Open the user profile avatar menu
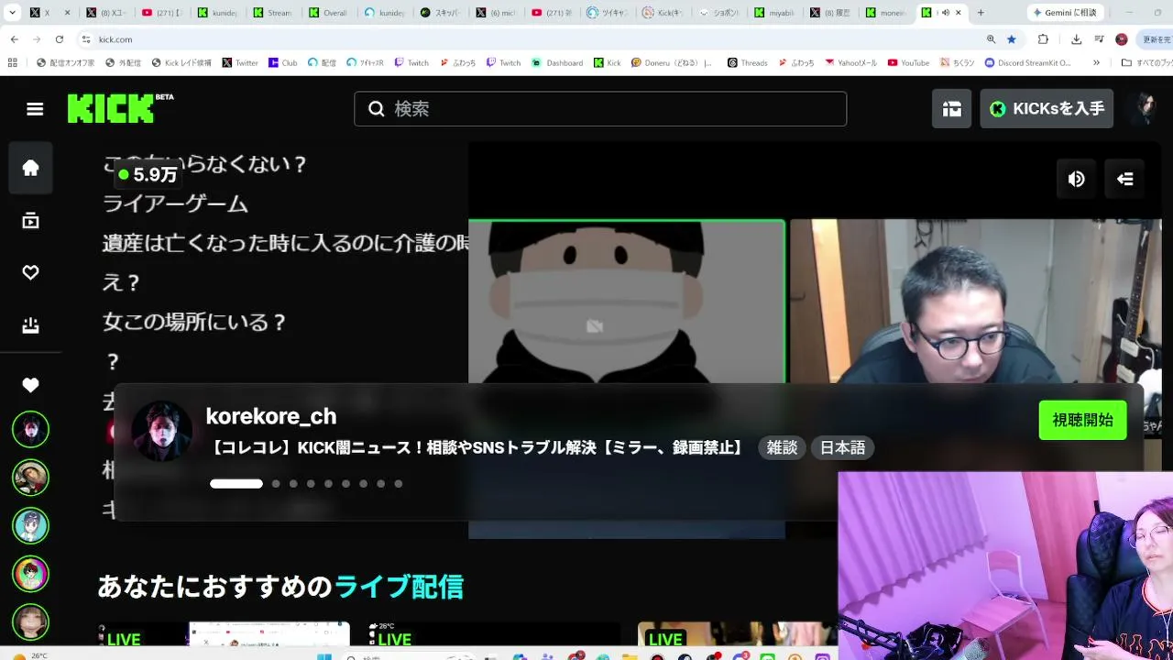The height and width of the screenshot is (660, 1173). pyautogui.click(x=1143, y=109)
